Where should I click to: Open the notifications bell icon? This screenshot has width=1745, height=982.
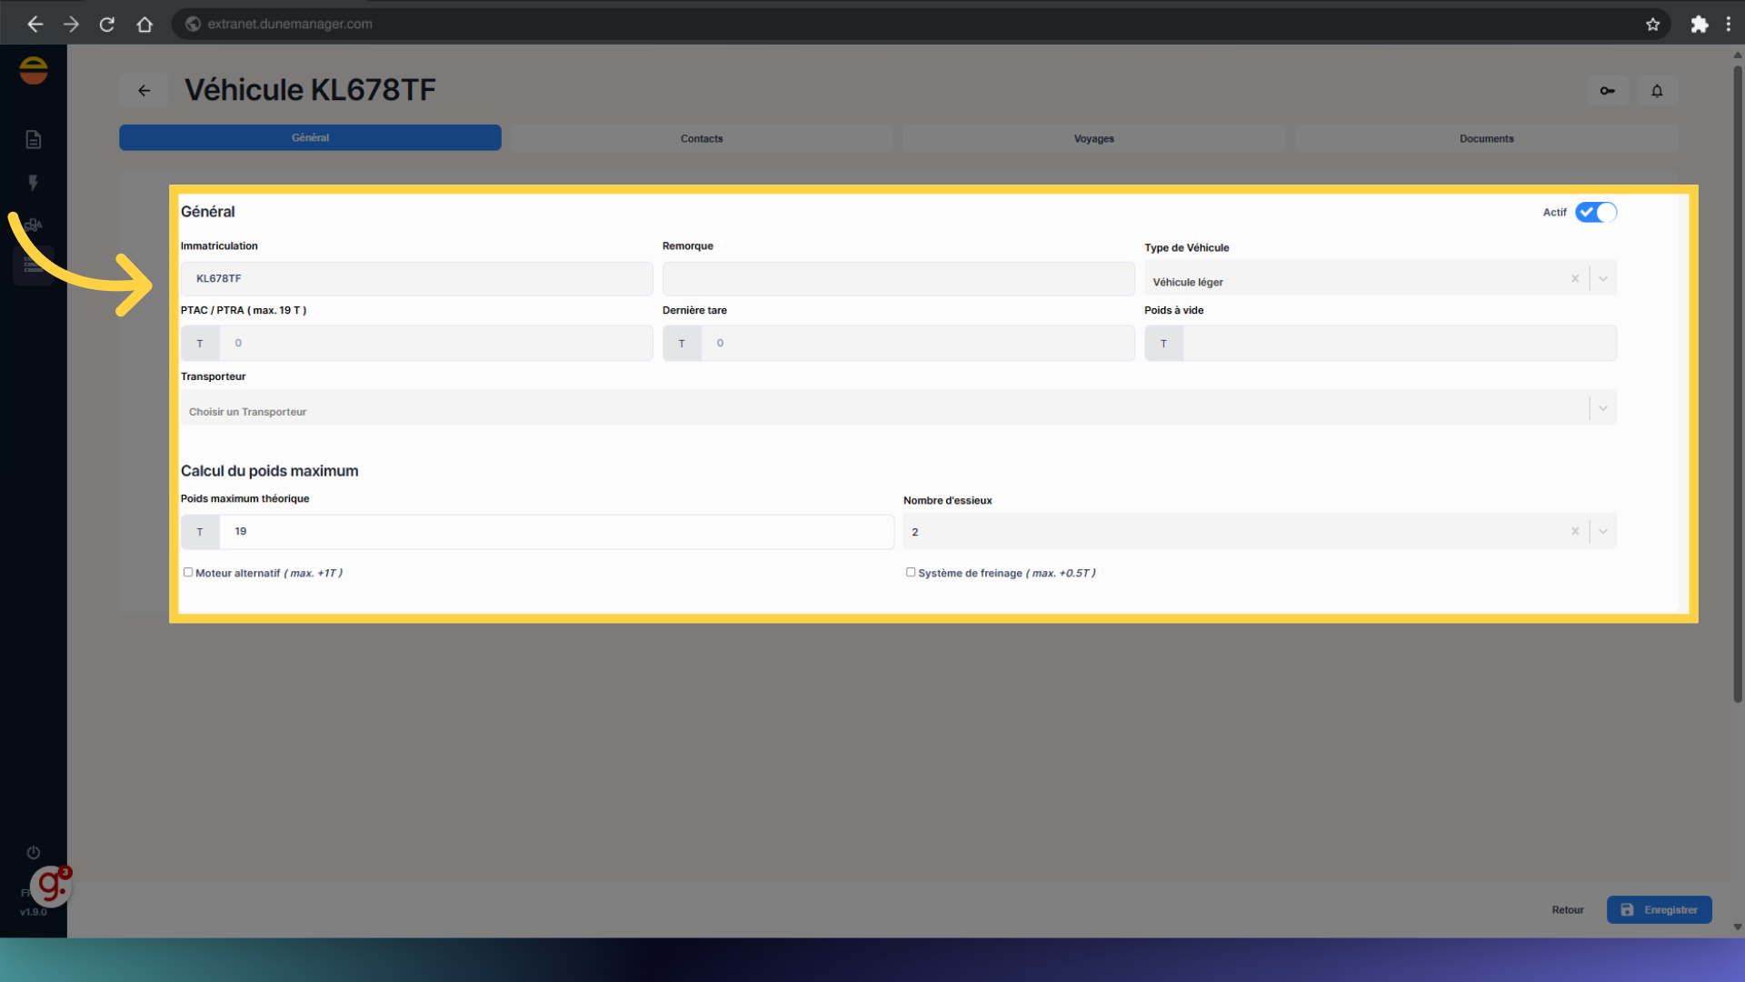coord(1657,91)
